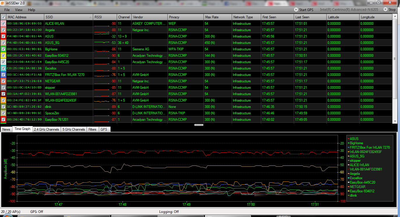This screenshot has height=217, width=400.
Task: Click the Siemens AG vendor cell
Action: pos(149,49)
